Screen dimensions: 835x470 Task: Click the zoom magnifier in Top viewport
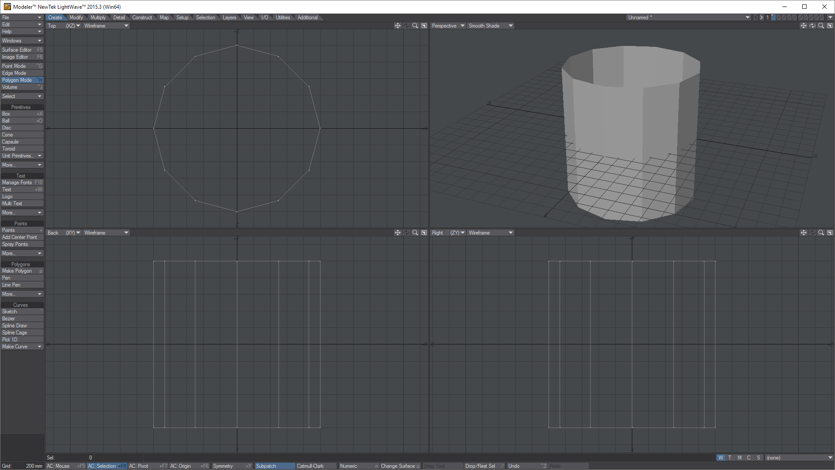[415, 26]
